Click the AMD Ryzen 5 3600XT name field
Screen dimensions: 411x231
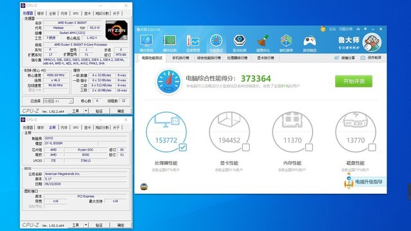pyautogui.click(x=73, y=23)
